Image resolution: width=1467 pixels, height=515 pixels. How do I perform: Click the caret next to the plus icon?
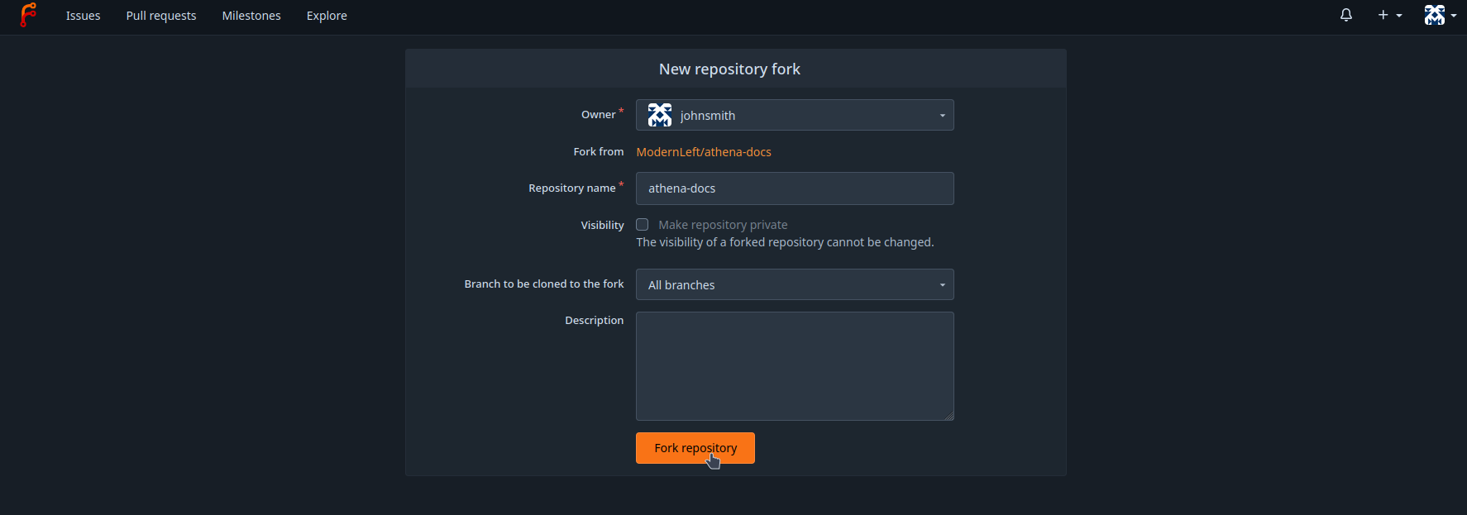tap(1399, 16)
